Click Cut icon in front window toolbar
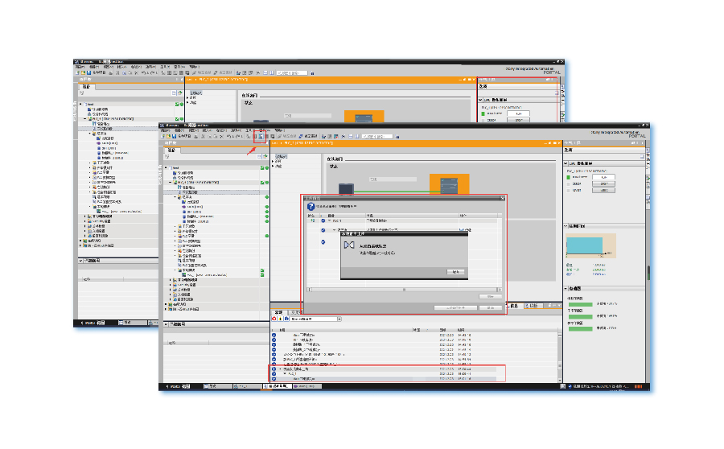Screen dimensions: 724x449 tap(204, 137)
